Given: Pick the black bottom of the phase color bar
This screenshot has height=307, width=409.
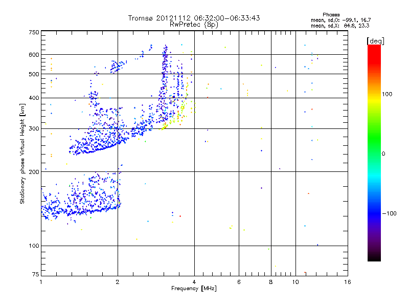Looking at the screenshot, I should point(374,258).
